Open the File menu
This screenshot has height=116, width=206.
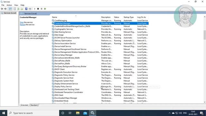click(x=3, y=5)
